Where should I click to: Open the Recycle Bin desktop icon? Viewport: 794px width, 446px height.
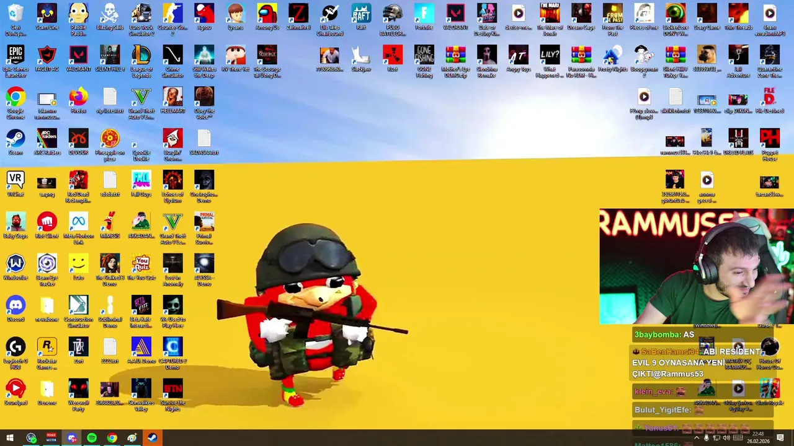click(16, 19)
